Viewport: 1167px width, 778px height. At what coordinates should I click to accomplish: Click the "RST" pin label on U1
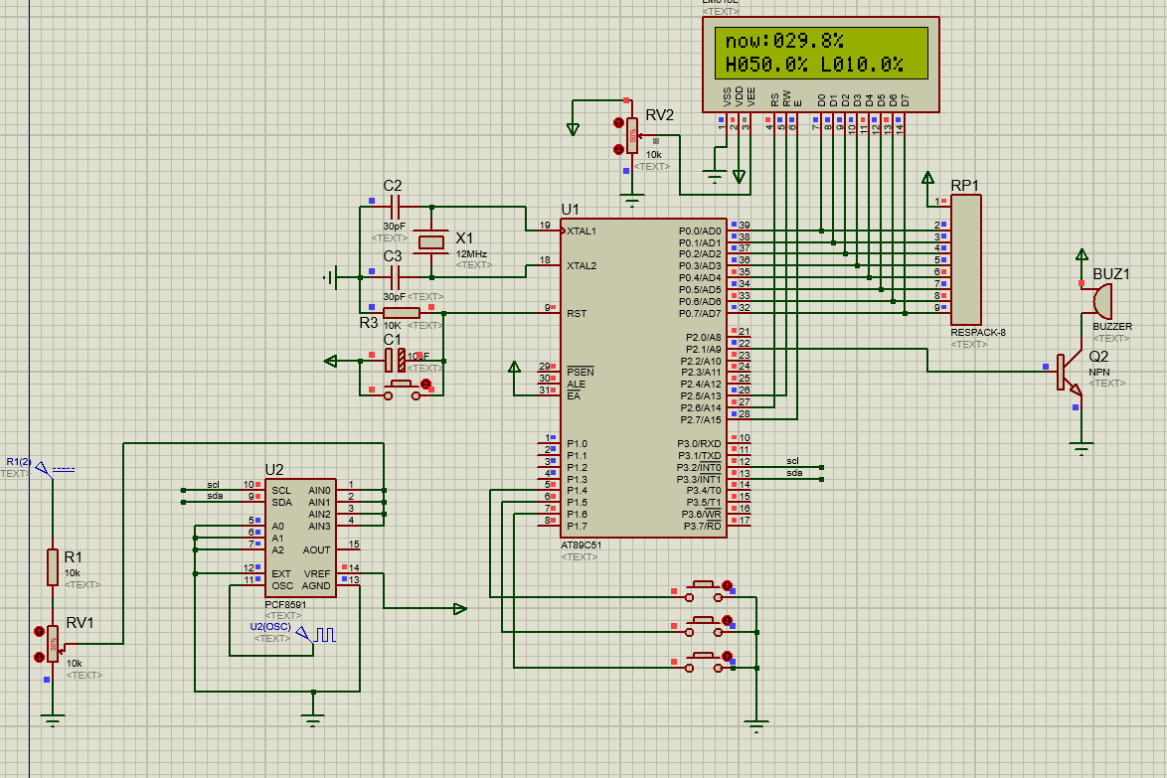point(577,314)
